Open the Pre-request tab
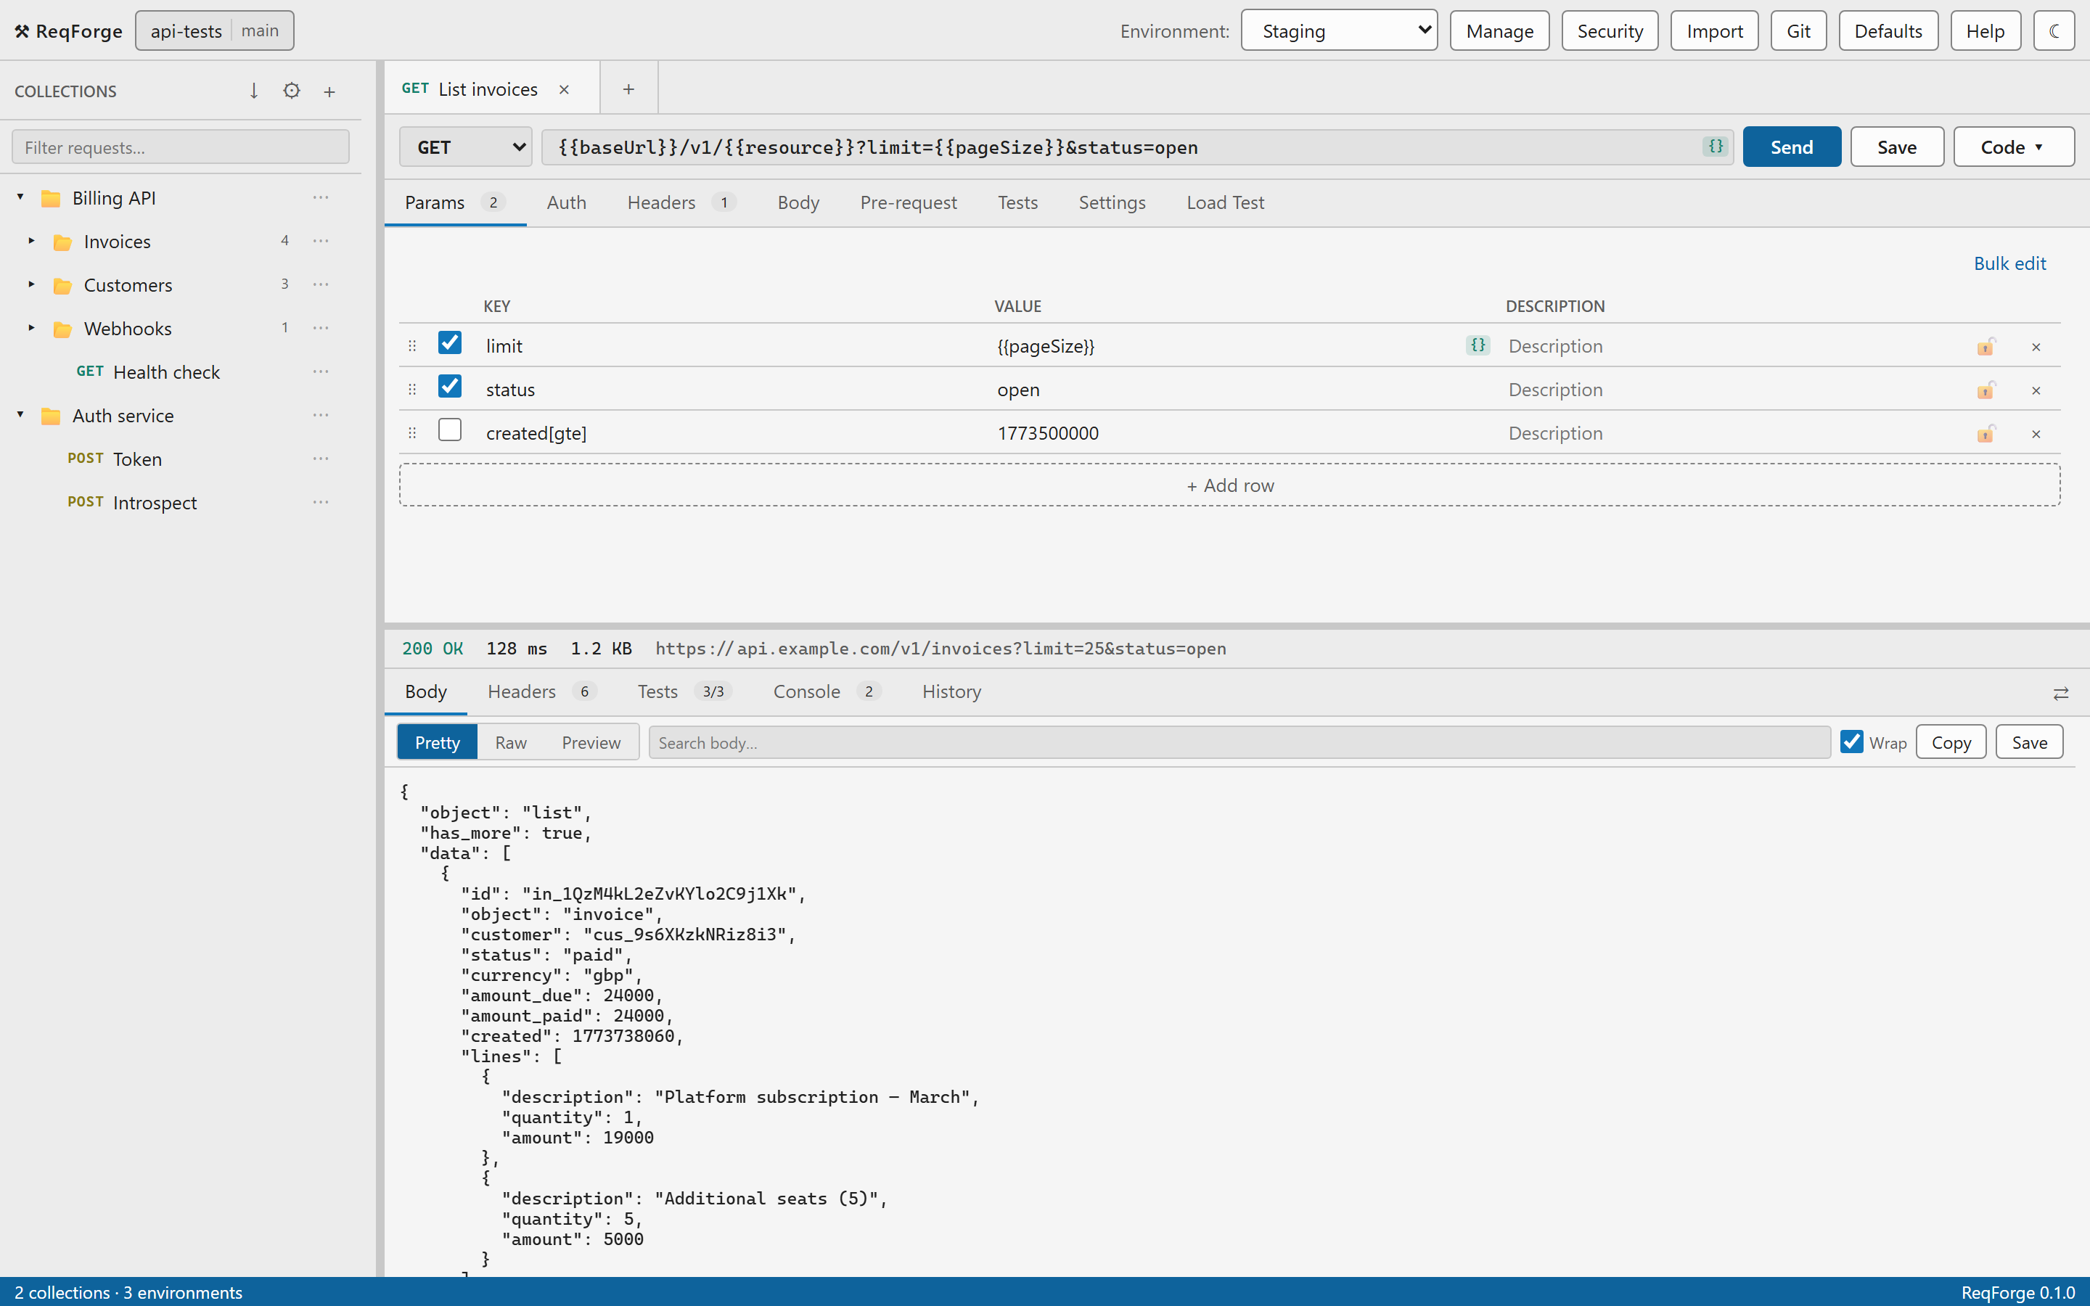Image resolution: width=2090 pixels, height=1306 pixels. click(x=908, y=202)
